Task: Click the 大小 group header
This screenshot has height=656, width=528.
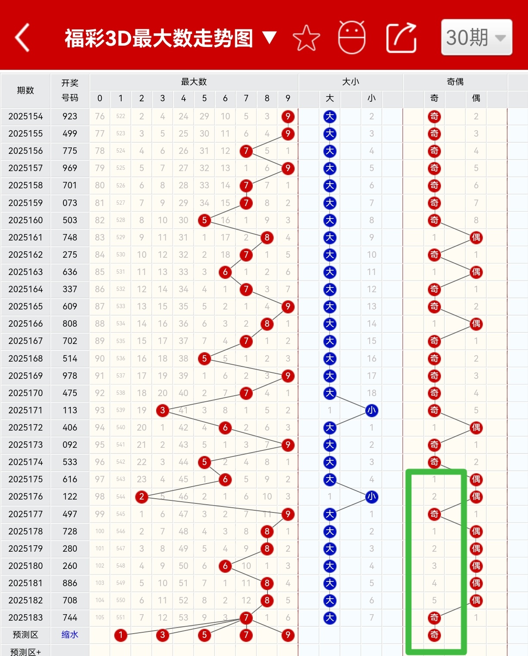Action: (351, 82)
